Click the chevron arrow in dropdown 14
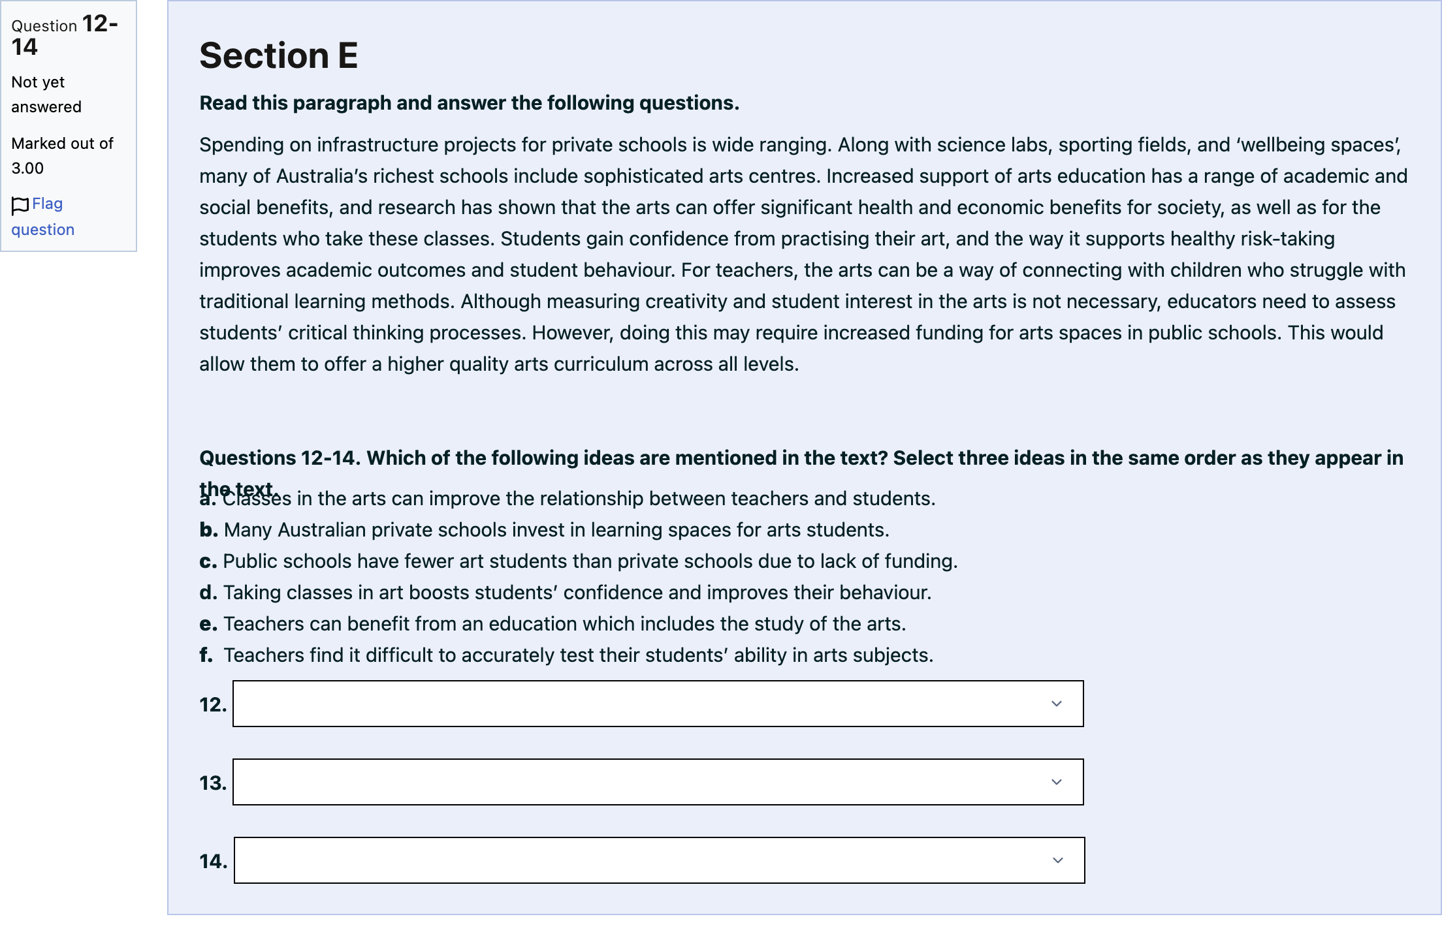1442x936 pixels. pyautogui.click(x=1058, y=860)
